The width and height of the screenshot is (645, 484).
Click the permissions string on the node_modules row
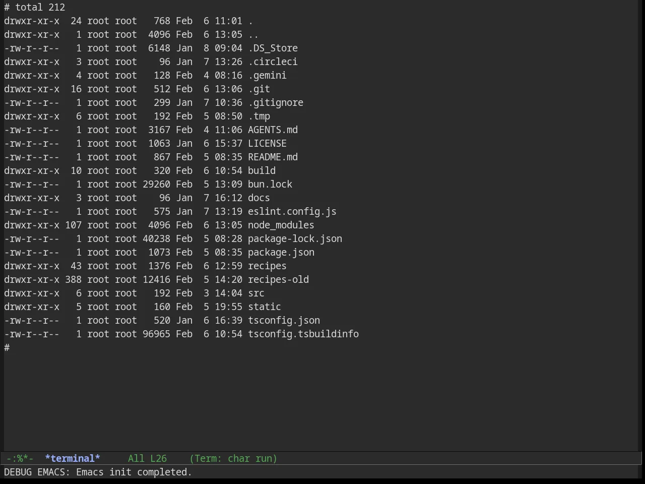pos(32,225)
